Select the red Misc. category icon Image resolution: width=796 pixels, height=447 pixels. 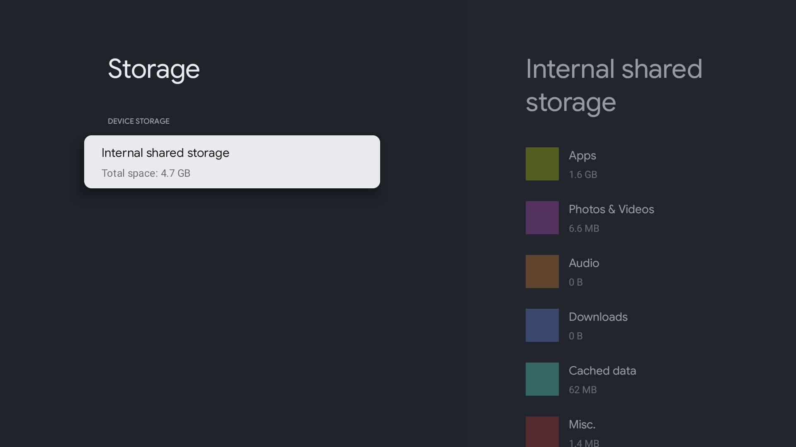pos(542,431)
